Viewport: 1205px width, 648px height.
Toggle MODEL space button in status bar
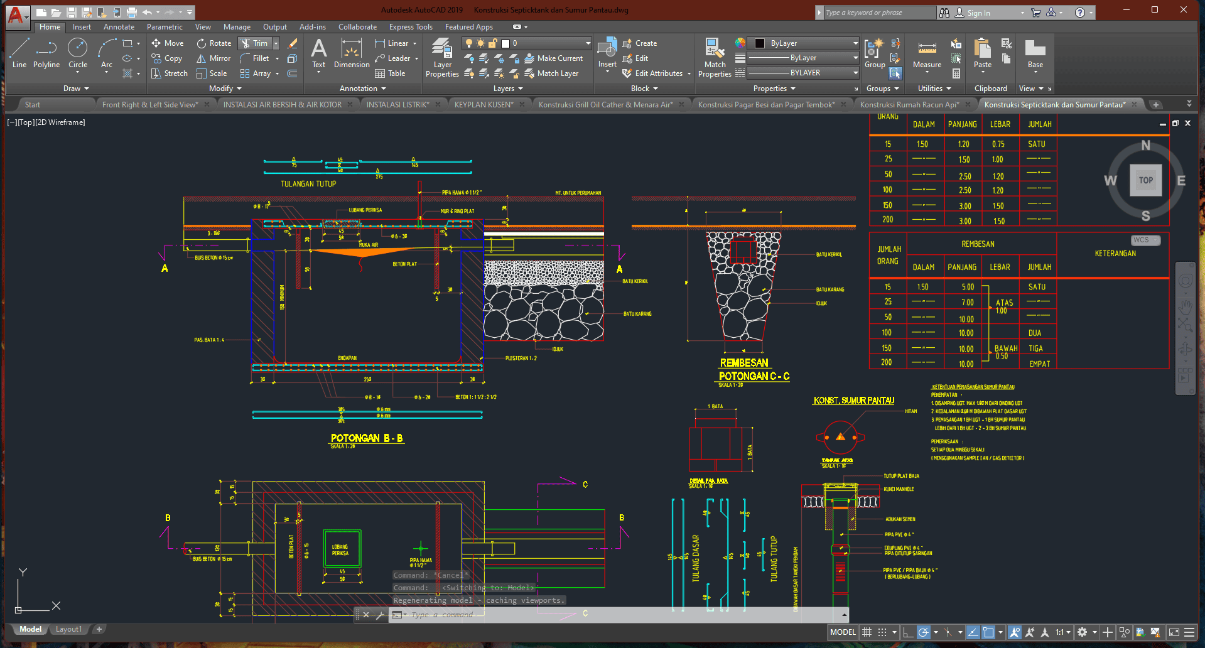tap(843, 632)
